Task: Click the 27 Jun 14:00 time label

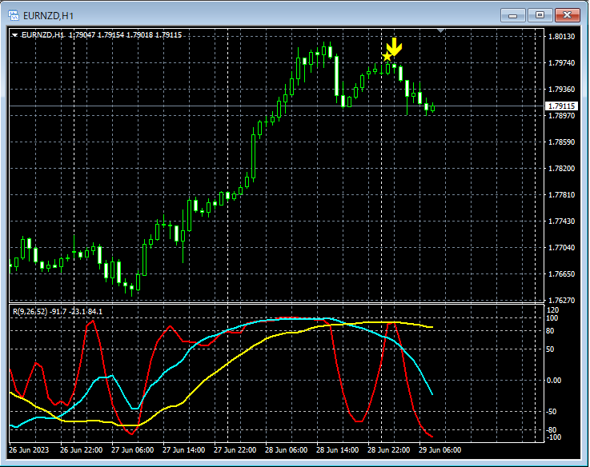Action: tap(184, 449)
